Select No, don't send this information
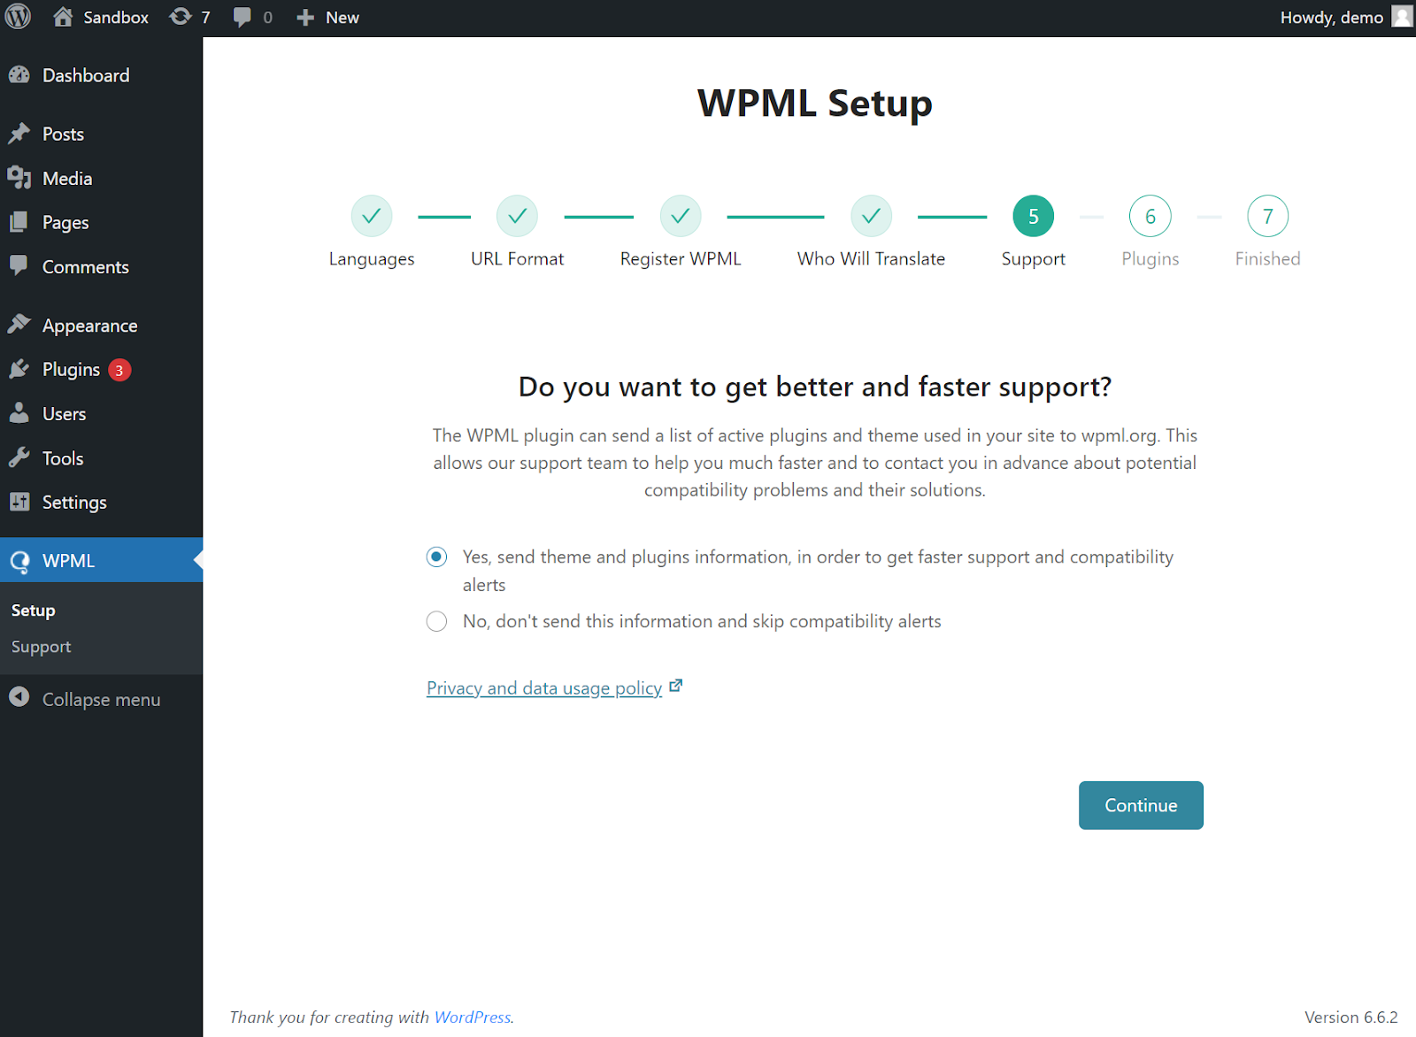This screenshot has width=1416, height=1037. (x=436, y=621)
